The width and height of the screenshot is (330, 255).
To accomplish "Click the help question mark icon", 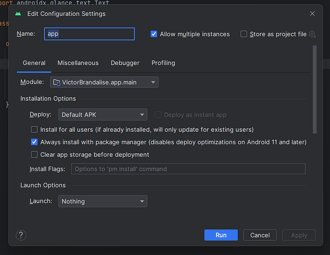I will pyautogui.click(x=21, y=235).
